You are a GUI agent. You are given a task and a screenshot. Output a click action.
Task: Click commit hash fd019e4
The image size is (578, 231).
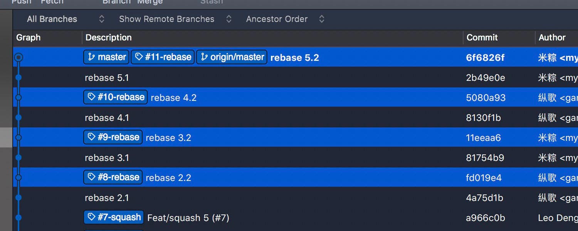pos(484,178)
